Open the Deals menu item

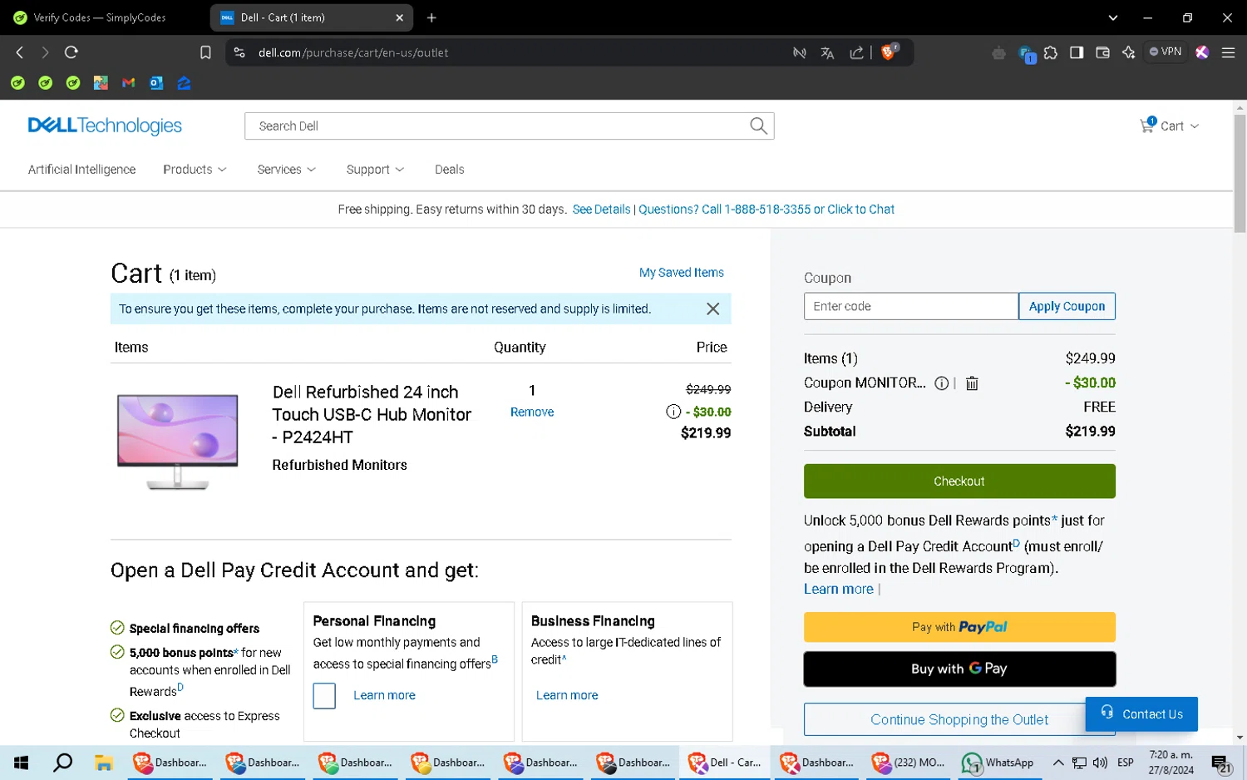click(449, 170)
